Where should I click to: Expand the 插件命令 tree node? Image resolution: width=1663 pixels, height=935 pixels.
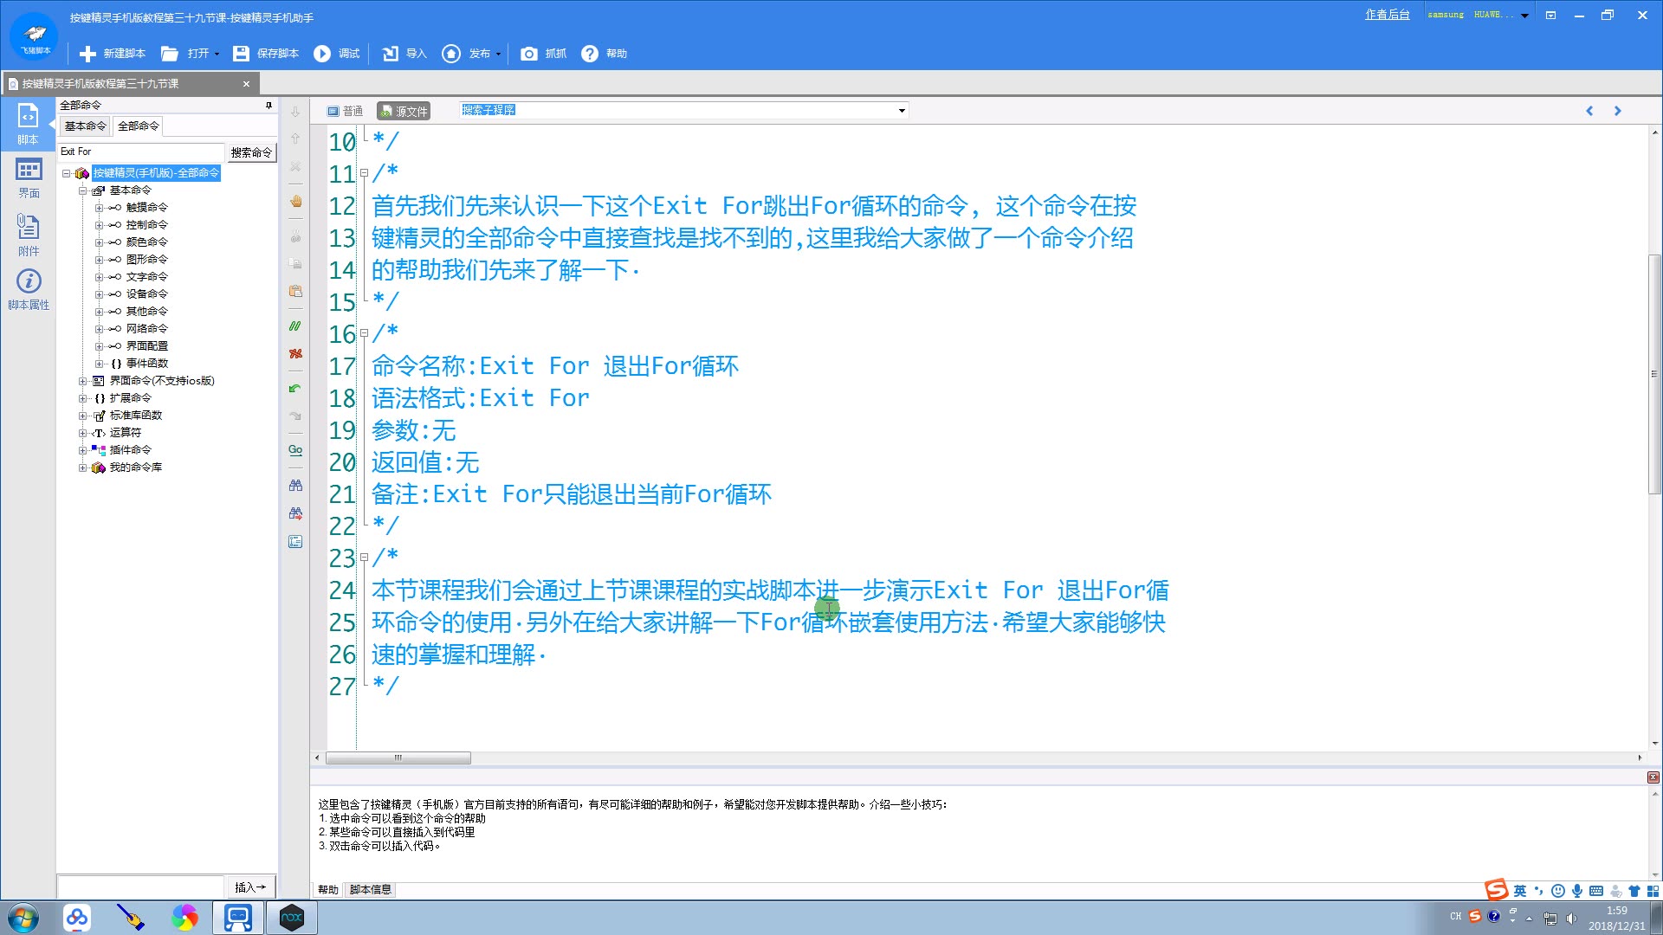coord(82,450)
